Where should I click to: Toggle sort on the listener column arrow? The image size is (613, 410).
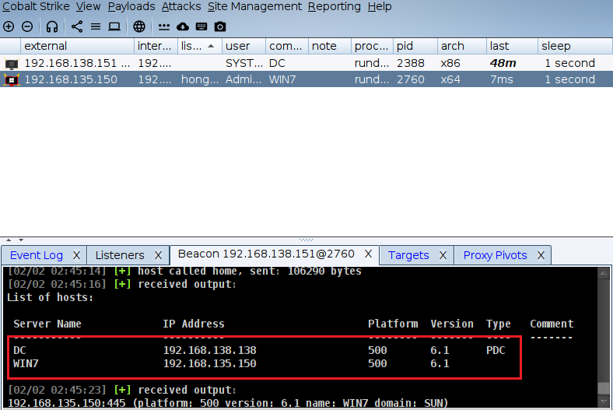pos(211,46)
